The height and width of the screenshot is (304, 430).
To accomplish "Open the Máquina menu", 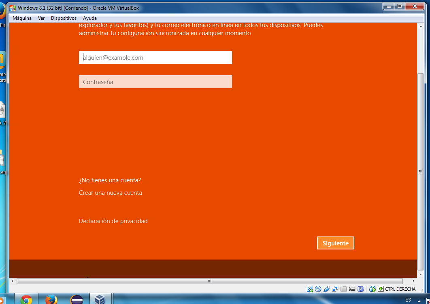I will point(22,18).
